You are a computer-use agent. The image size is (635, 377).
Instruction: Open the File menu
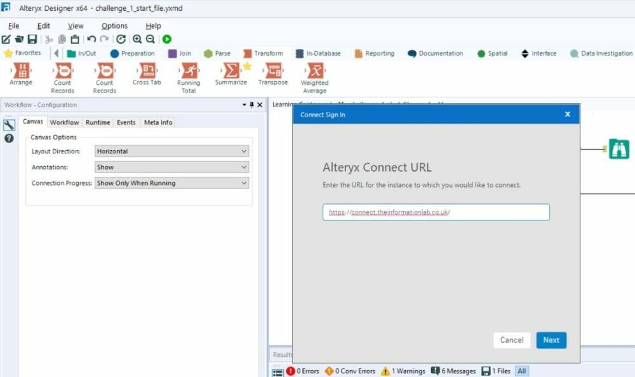tap(13, 26)
